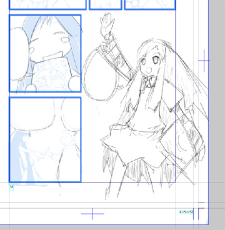Click the small cyan text label below lower-left panel
The height and width of the screenshot is (230, 225).
(x=11, y=187)
